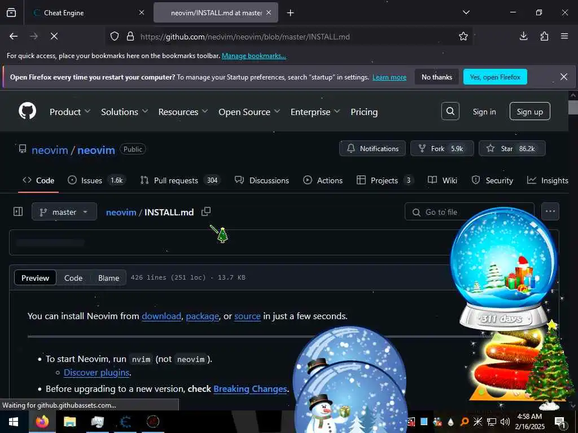
Task: Open the Security tab
Action: [492, 180]
